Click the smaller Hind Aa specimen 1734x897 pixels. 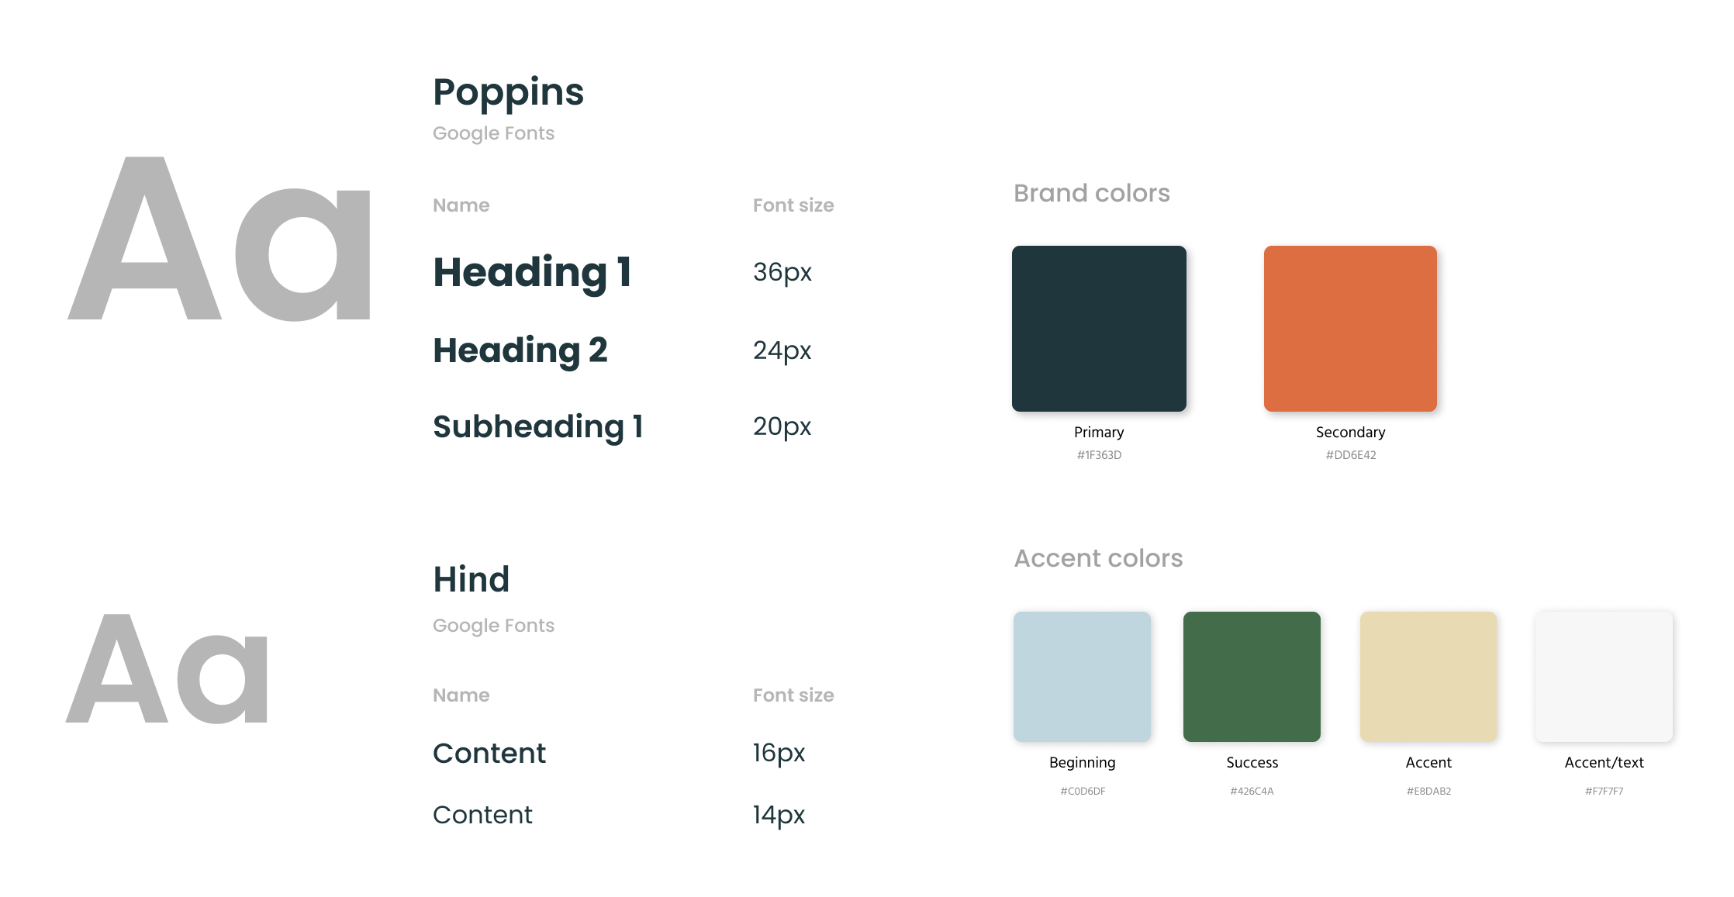pyautogui.click(x=168, y=669)
